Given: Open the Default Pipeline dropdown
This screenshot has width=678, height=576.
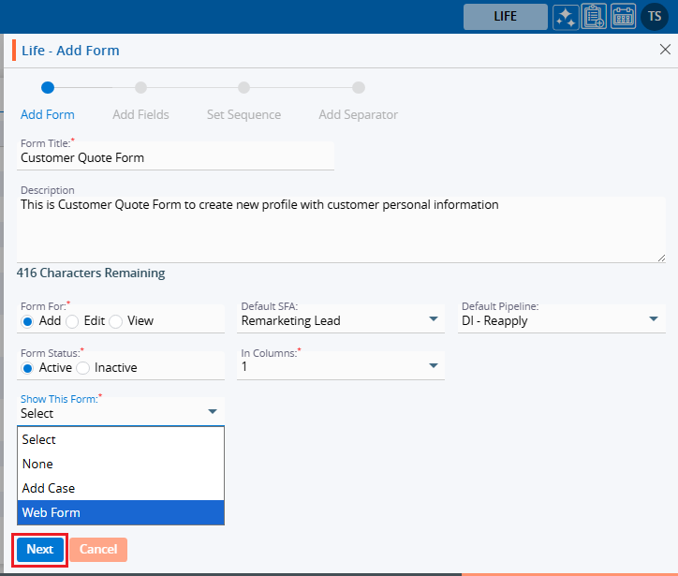Looking at the screenshot, I should click(562, 319).
